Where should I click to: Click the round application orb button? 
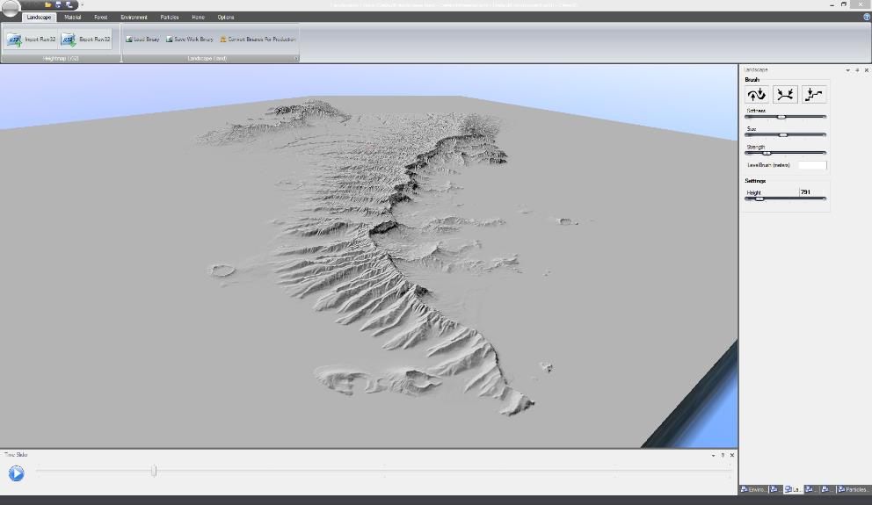(11, 9)
